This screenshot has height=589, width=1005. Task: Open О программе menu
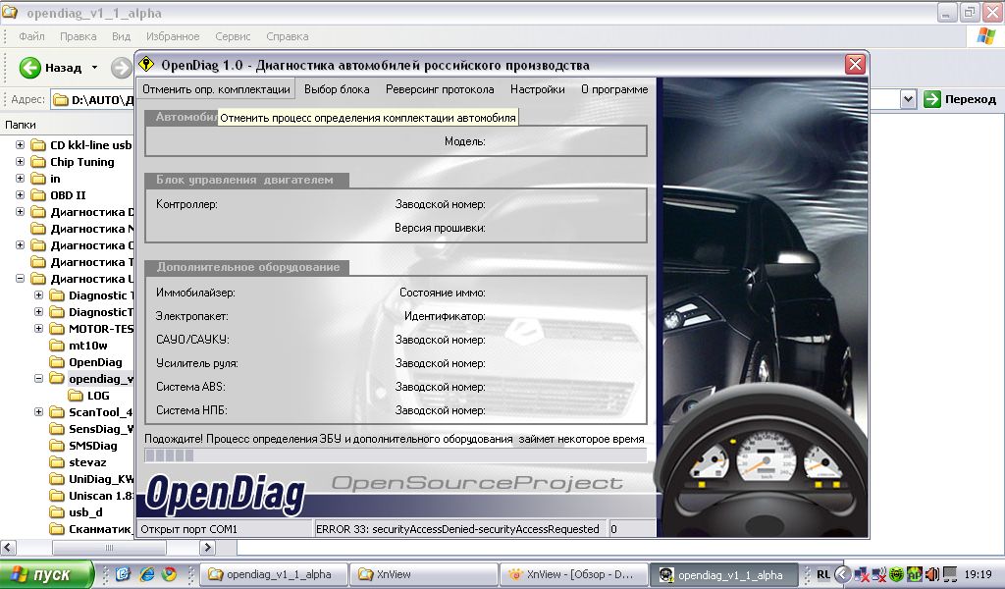coord(614,89)
